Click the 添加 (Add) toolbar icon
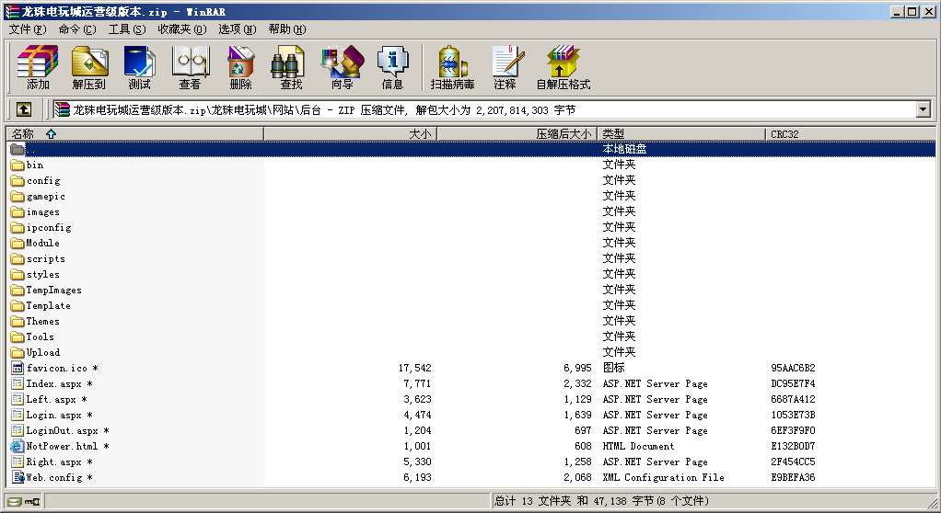 tap(38, 67)
